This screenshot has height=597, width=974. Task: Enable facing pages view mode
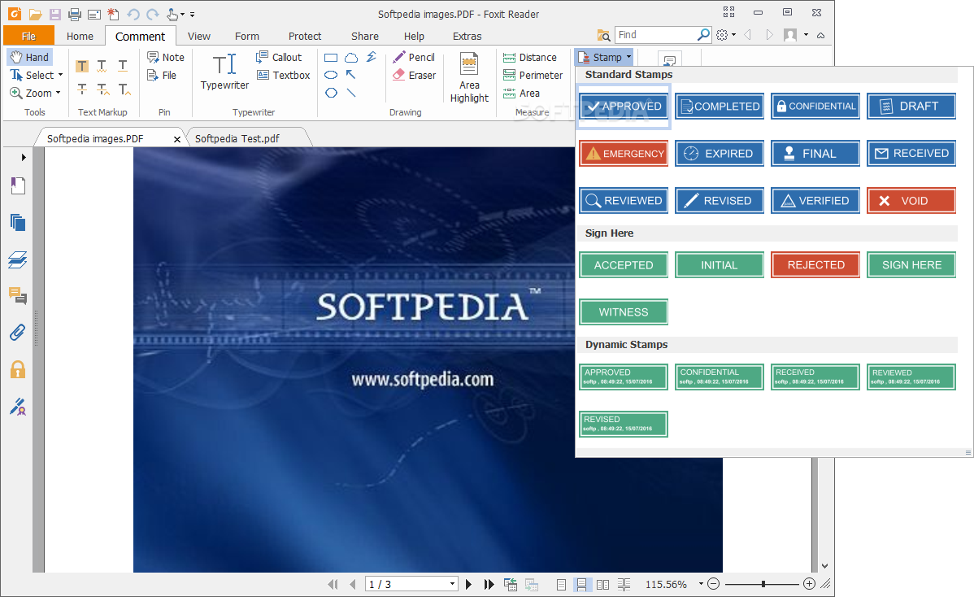point(602,584)
